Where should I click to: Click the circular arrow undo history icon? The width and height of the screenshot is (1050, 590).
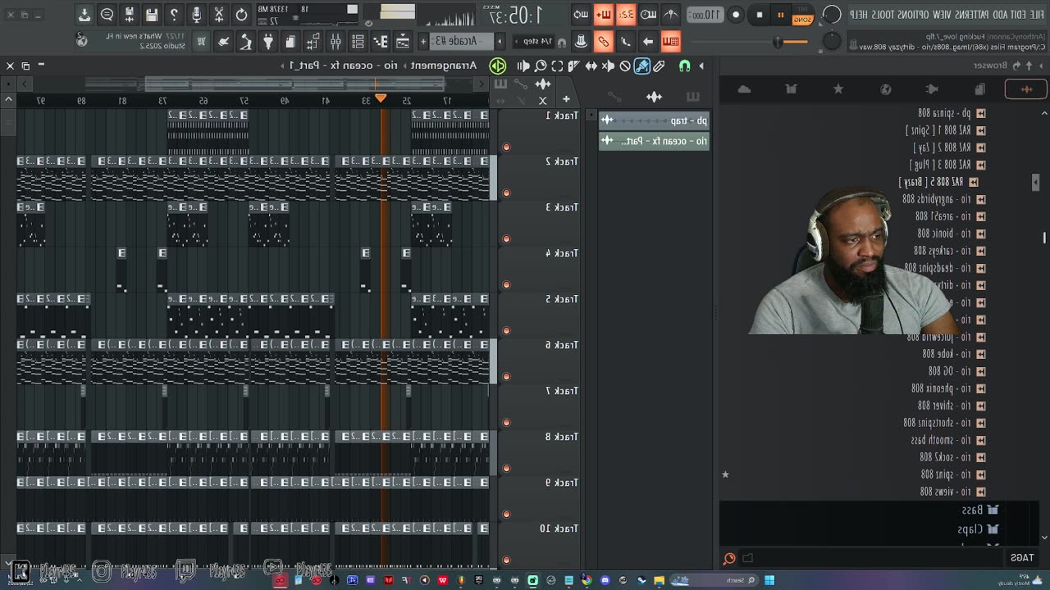[x=241, y=15]
